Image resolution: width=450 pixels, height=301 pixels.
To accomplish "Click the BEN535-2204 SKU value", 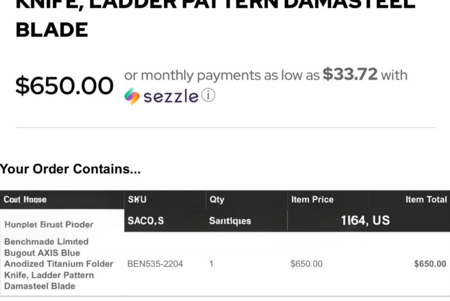I will (x=155, y=264).
